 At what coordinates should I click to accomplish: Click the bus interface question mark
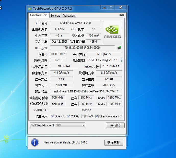121,60
